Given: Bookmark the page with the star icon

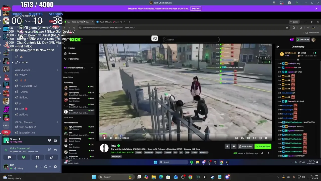Looking at the screenshot, I should point(287,28).
